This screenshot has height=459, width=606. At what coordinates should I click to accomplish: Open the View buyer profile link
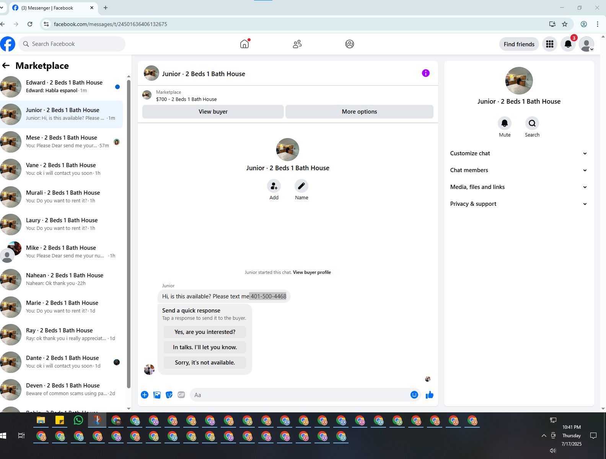click(312, 272)
